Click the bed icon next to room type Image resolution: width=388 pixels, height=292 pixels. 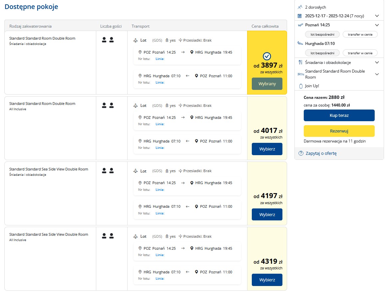(x=300, y=74)
